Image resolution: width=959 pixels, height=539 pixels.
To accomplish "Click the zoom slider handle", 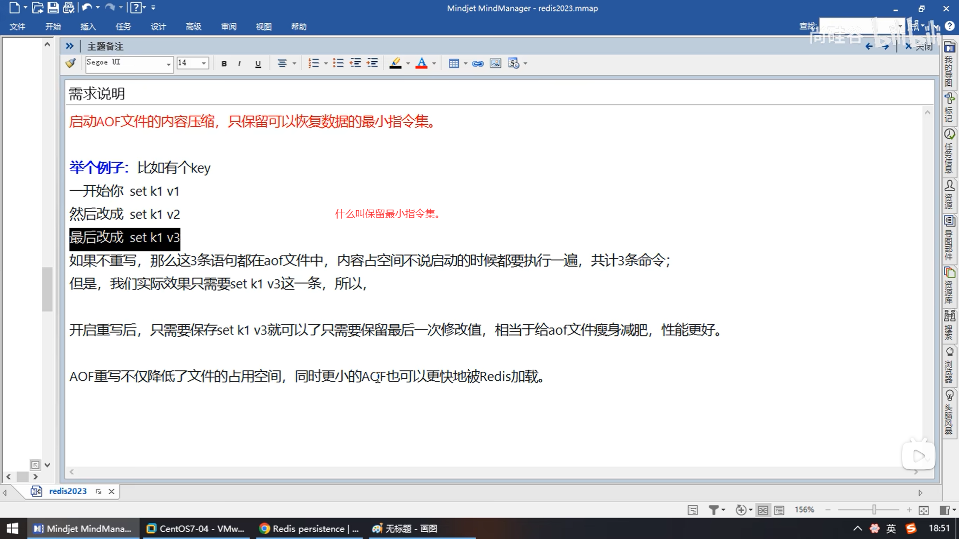I will tap(874, 510).
